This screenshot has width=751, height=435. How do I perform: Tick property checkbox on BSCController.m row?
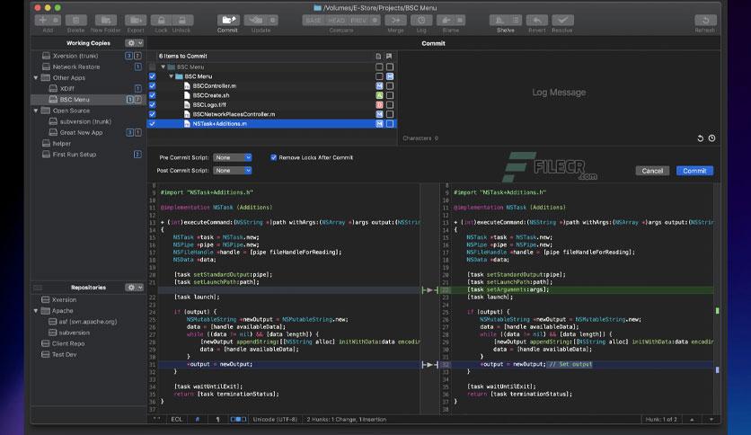coord(390,85)
